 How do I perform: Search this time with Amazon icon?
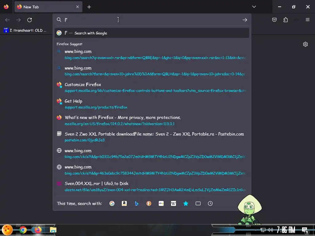click(x=124, y=203)
